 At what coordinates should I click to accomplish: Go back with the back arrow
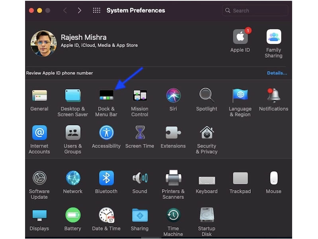pyautogui.click(x=65, y=10)
